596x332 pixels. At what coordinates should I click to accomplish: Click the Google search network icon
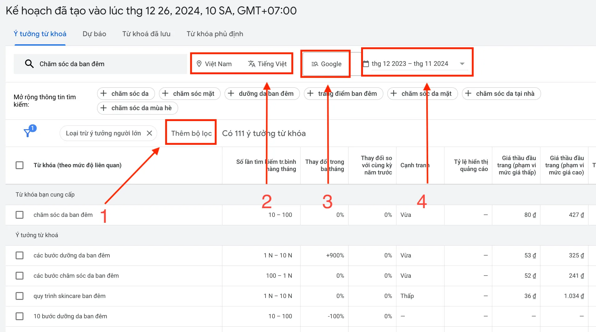click(315, 64)
